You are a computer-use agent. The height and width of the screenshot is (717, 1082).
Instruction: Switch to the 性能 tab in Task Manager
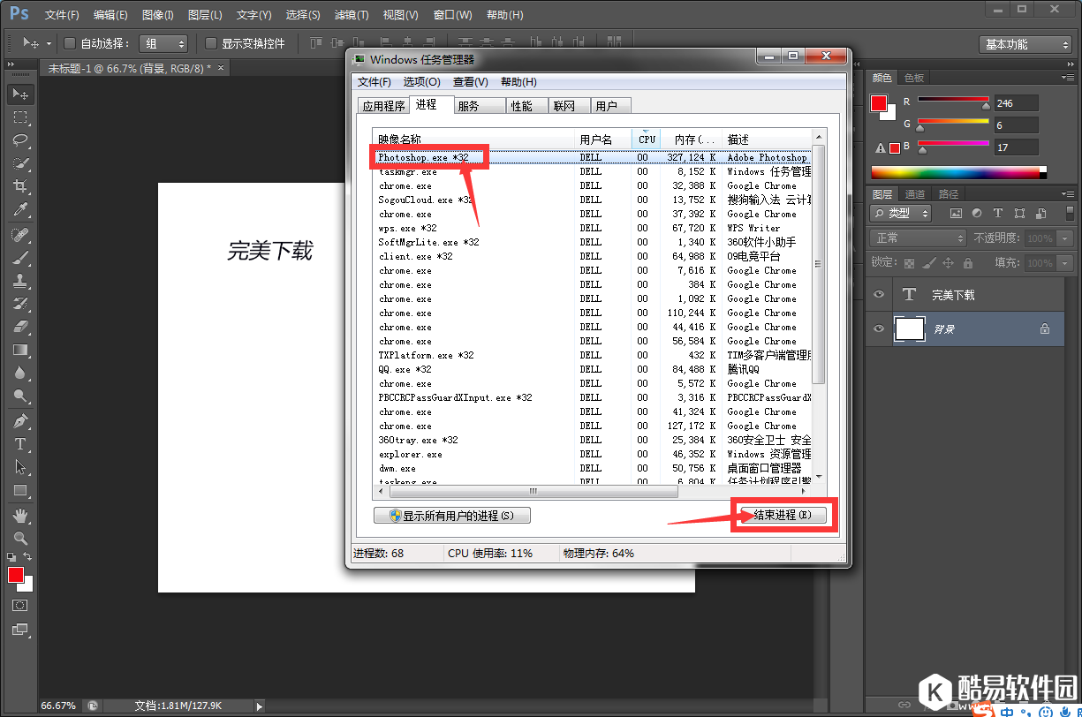coord(522,106)
